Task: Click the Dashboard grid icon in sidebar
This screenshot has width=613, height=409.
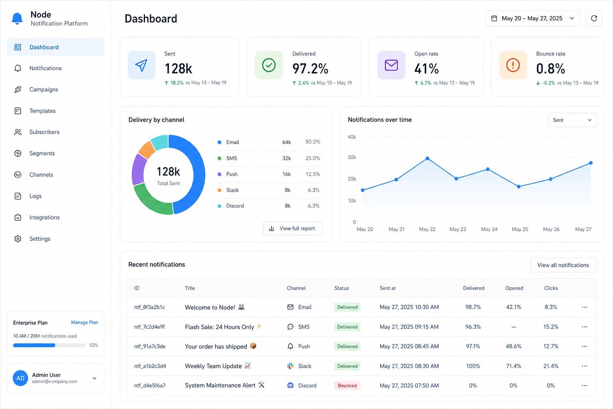Action: pos(18,47)
